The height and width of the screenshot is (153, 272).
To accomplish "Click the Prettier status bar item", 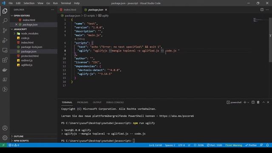I will 251,145.
